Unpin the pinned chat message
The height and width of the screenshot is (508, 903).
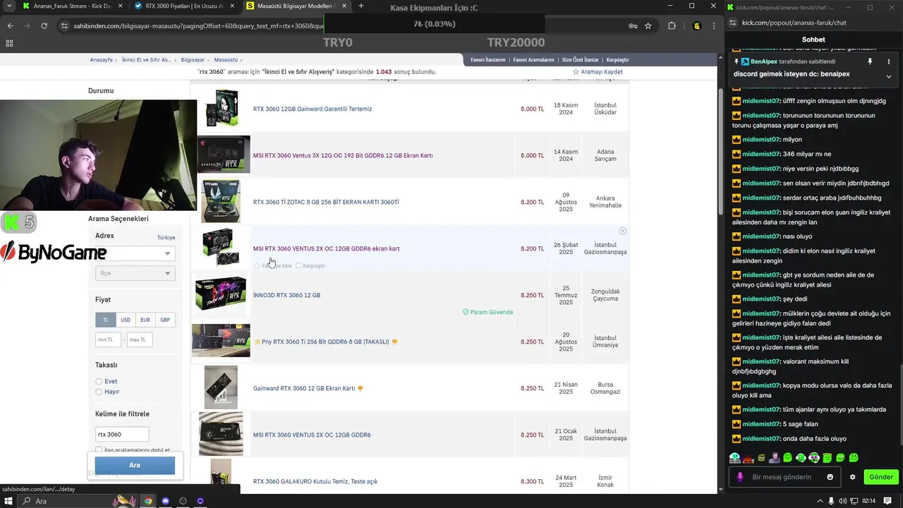pyautogui.click(x=870, y=62)
